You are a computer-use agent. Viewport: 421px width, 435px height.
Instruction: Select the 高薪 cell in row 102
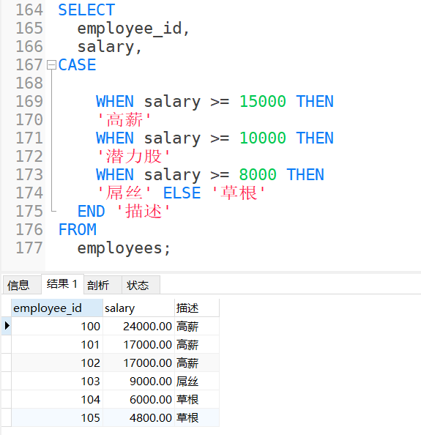click(x=197, y=363)
